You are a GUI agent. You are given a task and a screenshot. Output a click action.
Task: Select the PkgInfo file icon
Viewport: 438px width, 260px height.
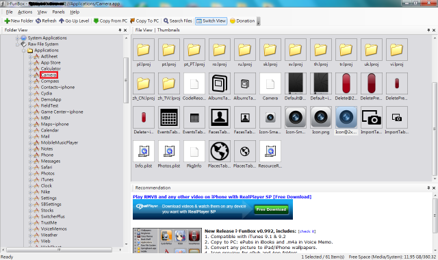click(x=194, y=151)
